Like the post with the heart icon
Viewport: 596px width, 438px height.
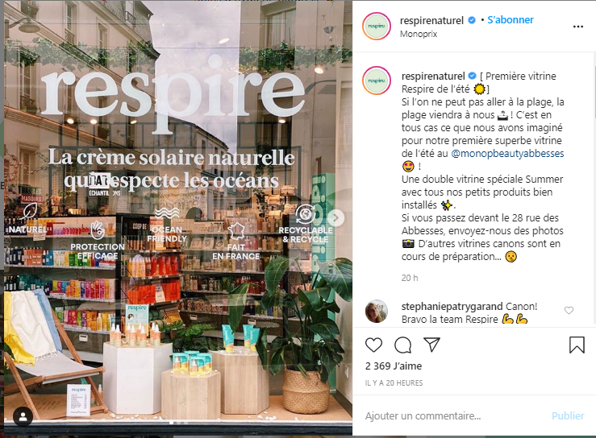pos(373,345)
